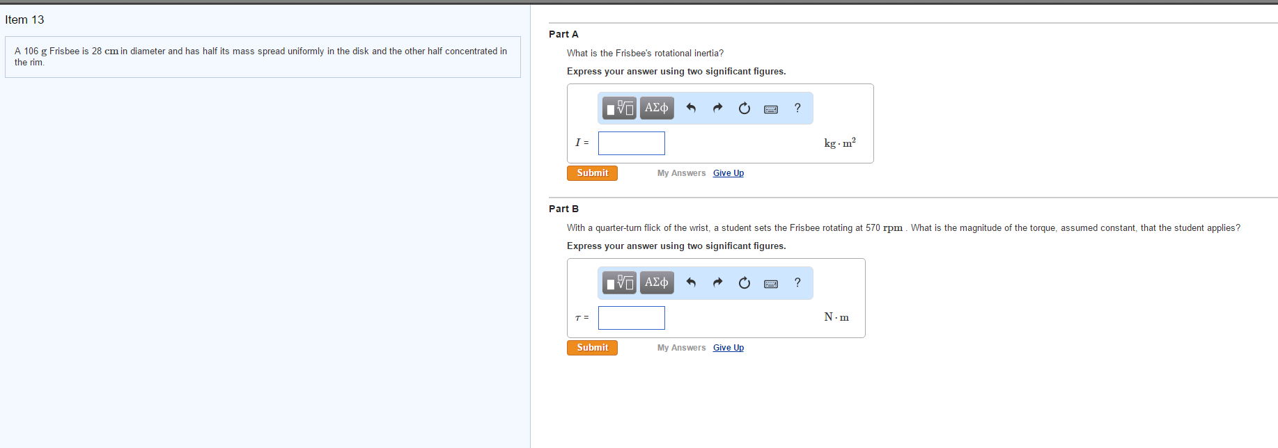Click the reset icon in Part B toolbar
This screenshot has width=1278, height=448.
click(x=745, y=282)
